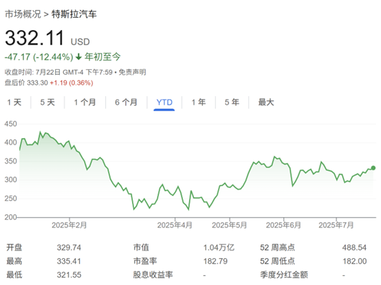Click the 450 y-axis label
This screenshot has width=381, height=285.
(x=10, y=124)
